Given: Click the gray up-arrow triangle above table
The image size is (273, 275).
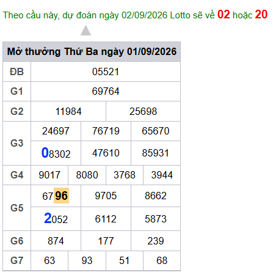Looking at the screenshot, I should point(86,31).
